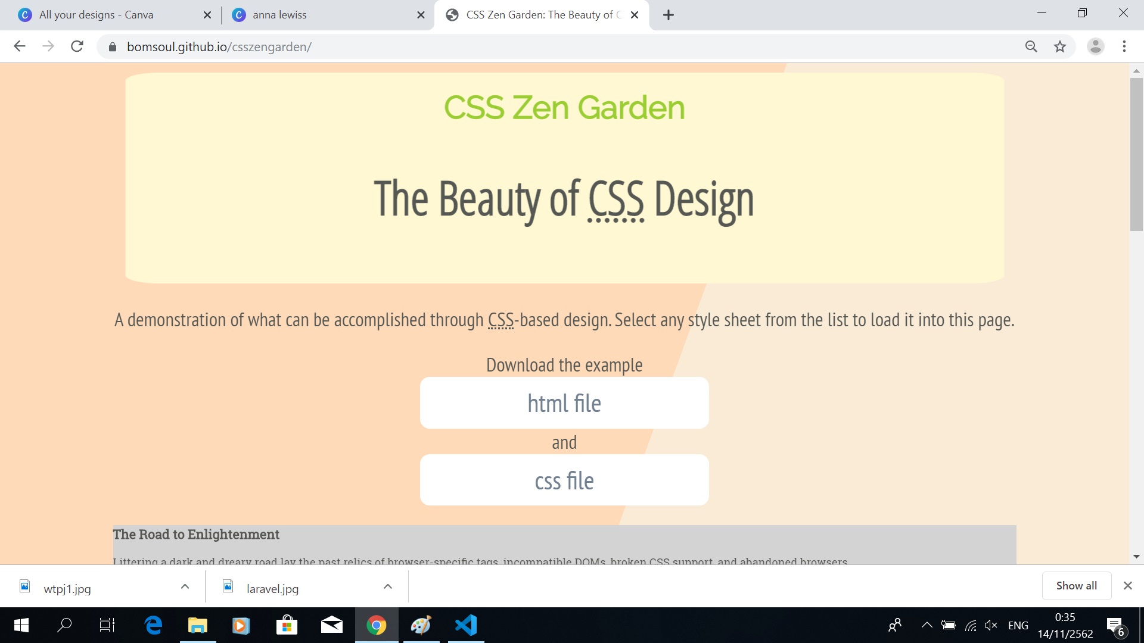This screenshot has height=643, width=1144.
Task: Show hidden system tray icons
Action: coord(927,625)
